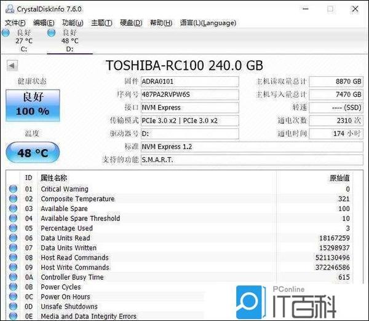Select the D: drive tab at 48 °C
369x321 pixels.
click(x=69, y=41)
